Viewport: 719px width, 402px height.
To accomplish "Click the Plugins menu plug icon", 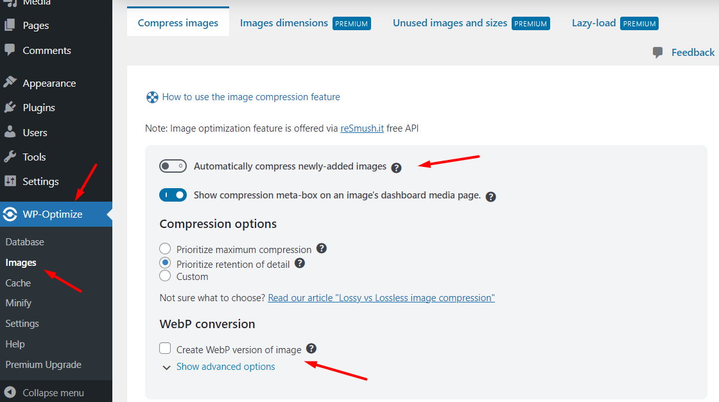I will click(x=10, y=107).
